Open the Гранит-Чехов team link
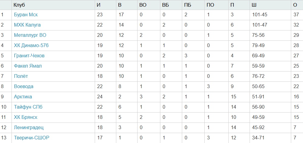Viewport: 303px width, 143px height. pos(29,56)
